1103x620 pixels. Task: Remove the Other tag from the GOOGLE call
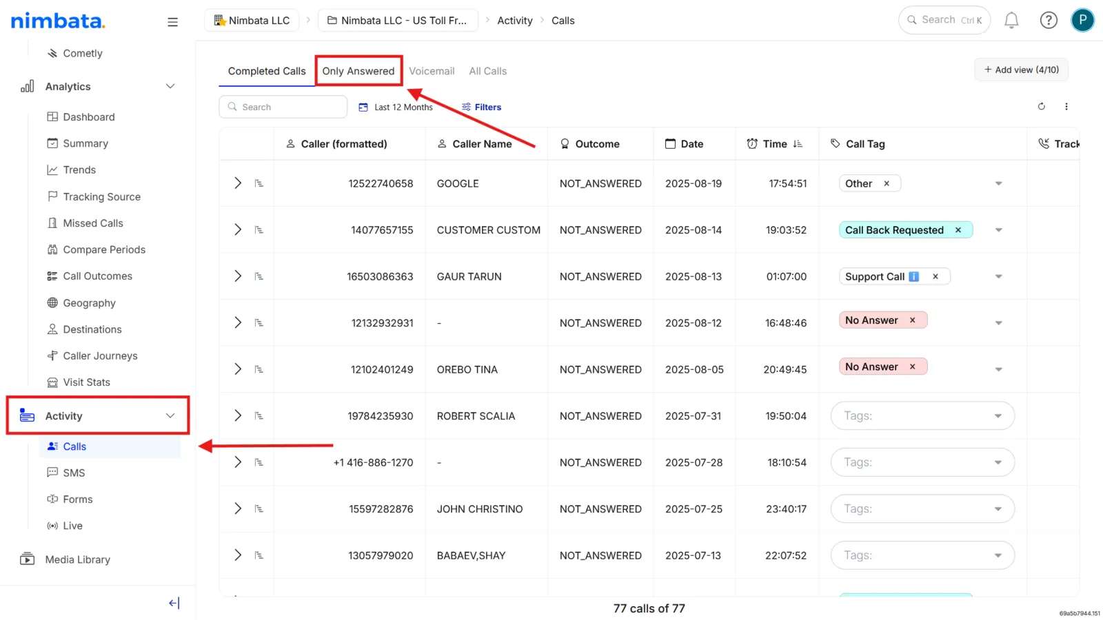pyautogui.click(x=887, y=183)
